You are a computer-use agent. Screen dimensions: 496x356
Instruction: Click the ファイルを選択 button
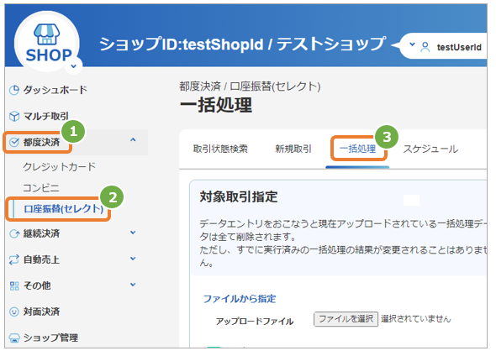point(346,319)
